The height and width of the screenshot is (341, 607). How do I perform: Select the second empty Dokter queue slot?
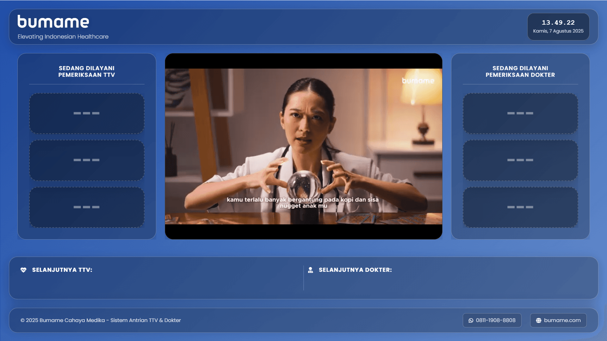520,160
